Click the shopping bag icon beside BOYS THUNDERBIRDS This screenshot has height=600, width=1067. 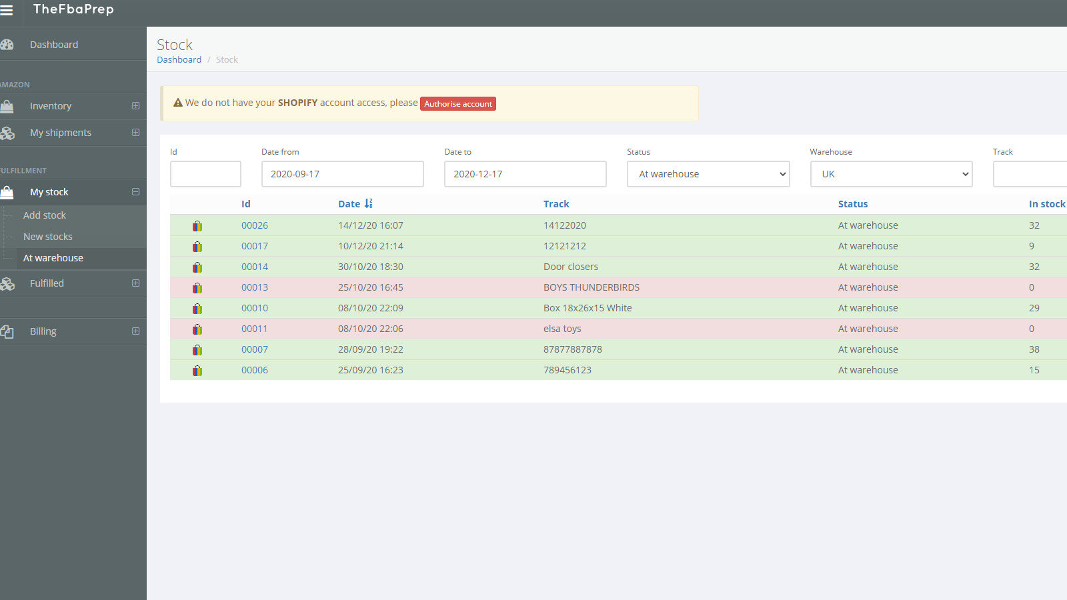pos(197,288)
